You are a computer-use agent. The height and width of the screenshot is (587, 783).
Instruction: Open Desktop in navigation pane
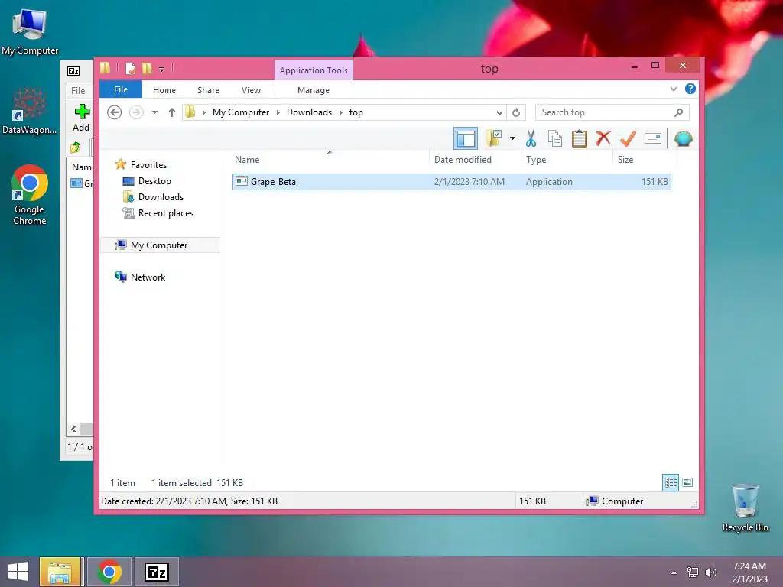(154, 181)
